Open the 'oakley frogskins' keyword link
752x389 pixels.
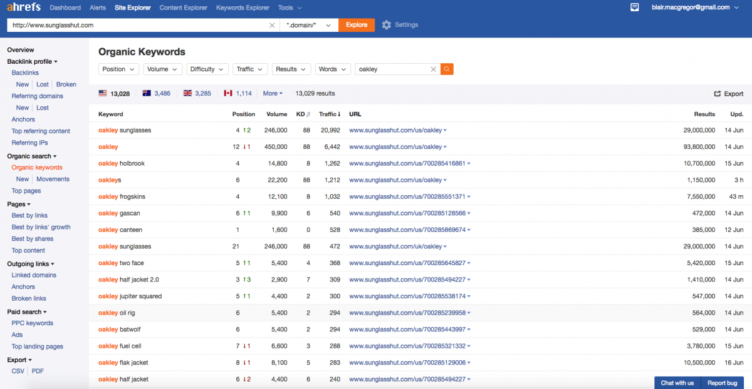point(122,196)
